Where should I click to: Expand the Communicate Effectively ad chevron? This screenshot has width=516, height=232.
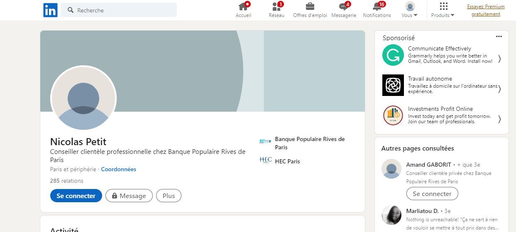pos(499,59)
